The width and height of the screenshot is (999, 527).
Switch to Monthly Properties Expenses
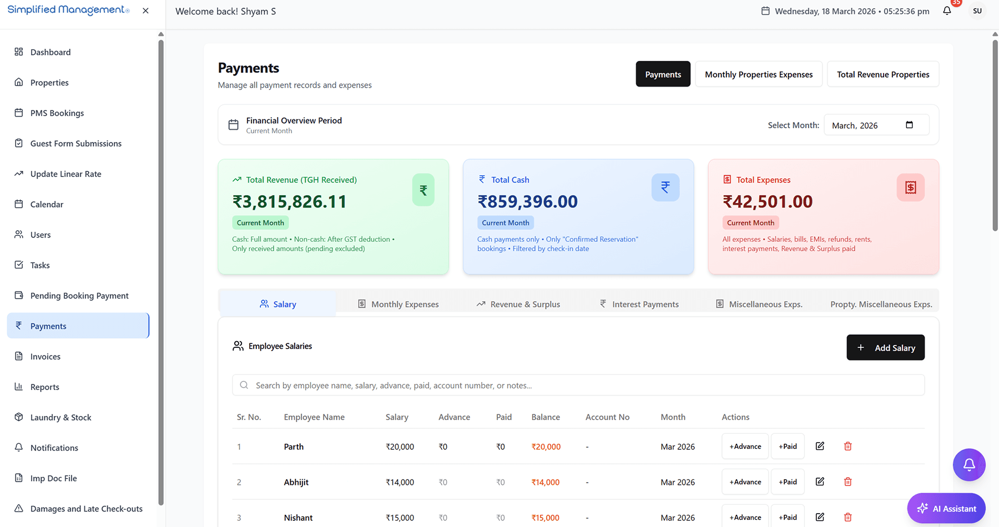pos(759,74)
